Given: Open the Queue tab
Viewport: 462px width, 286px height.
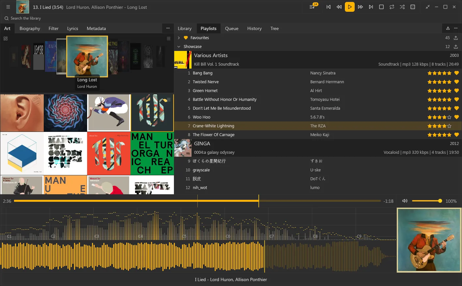Looking at the screenshot, I should [x=232, y=28].
